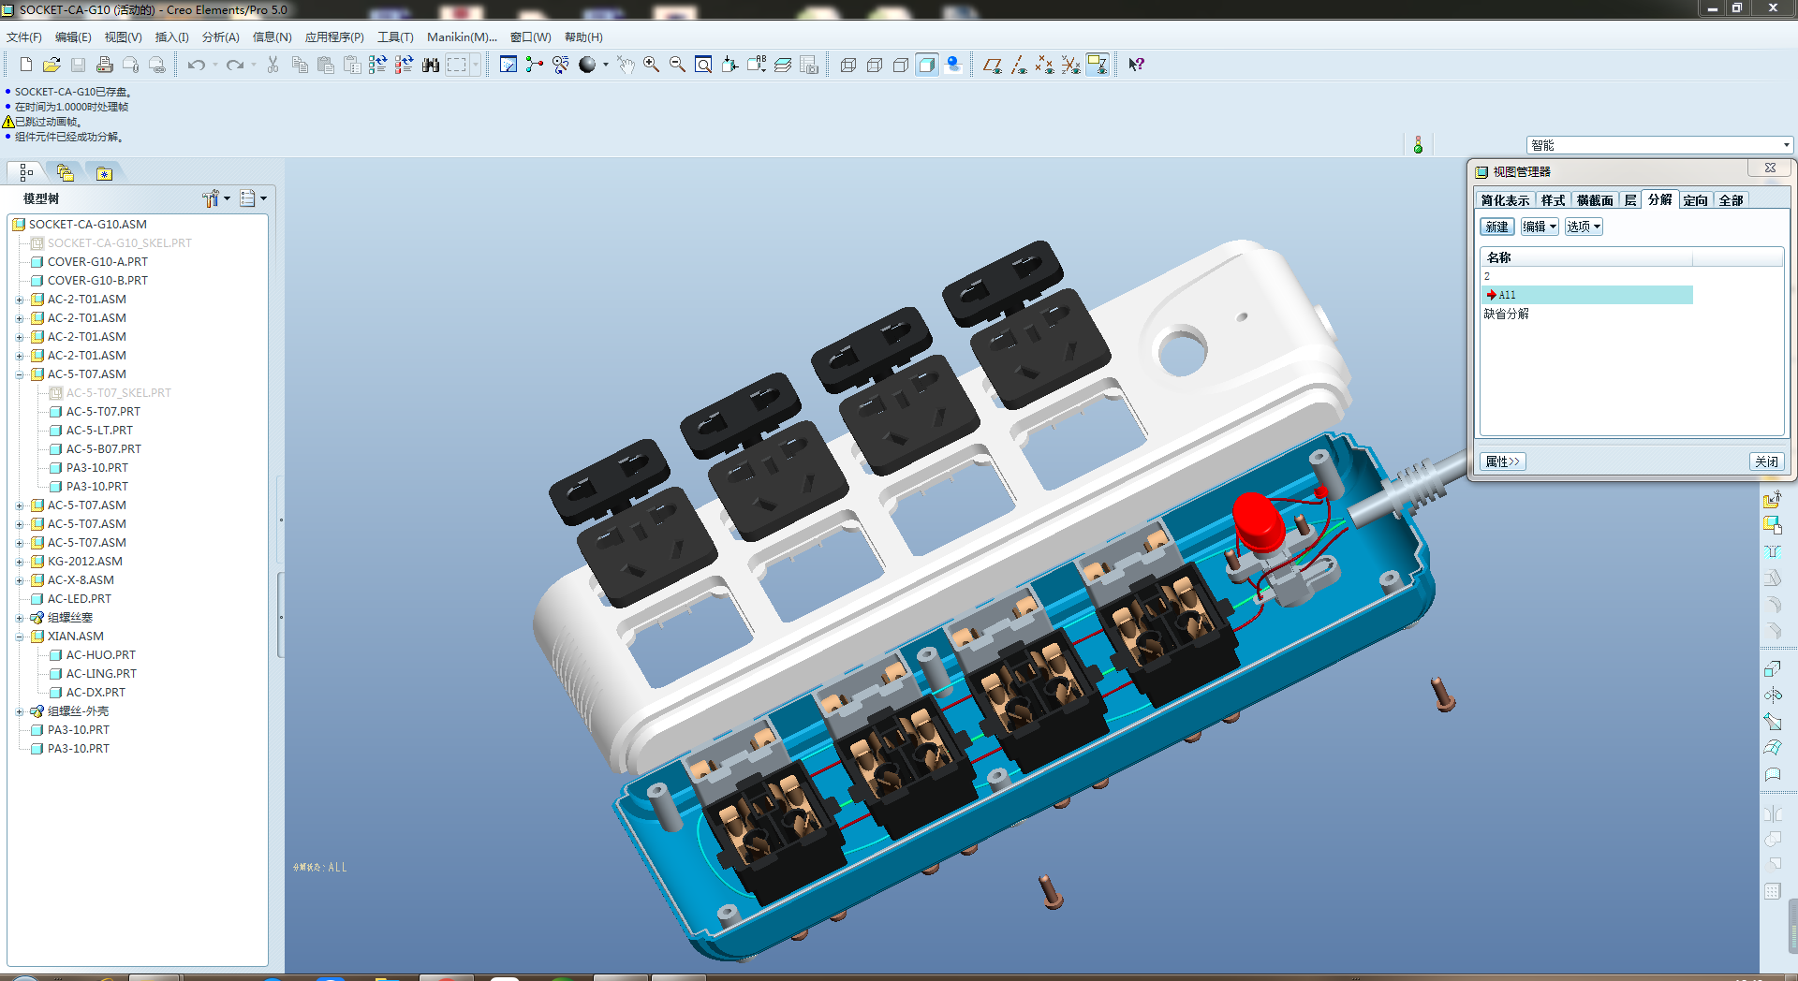
Task: Open model tree Settings dropdown
Action: pos(253,198)
